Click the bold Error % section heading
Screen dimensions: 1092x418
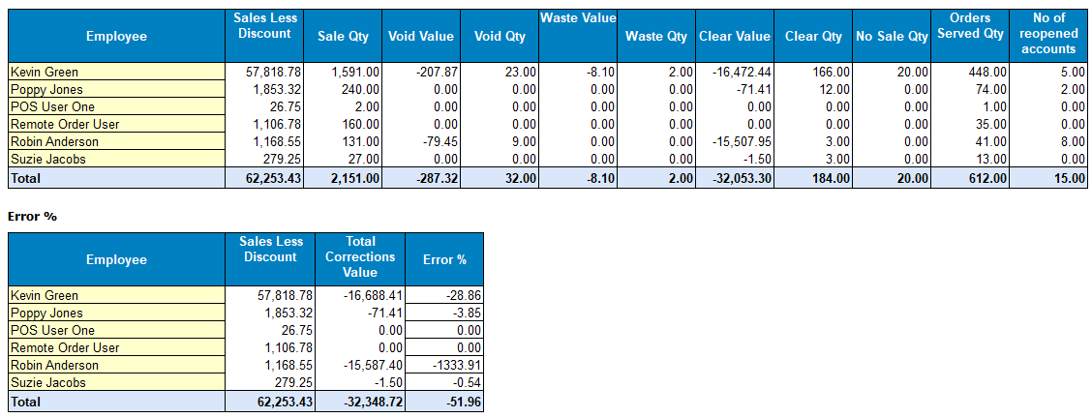coord(32,216)
